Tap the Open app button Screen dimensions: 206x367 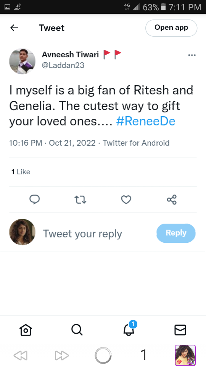tap(171, 28)
